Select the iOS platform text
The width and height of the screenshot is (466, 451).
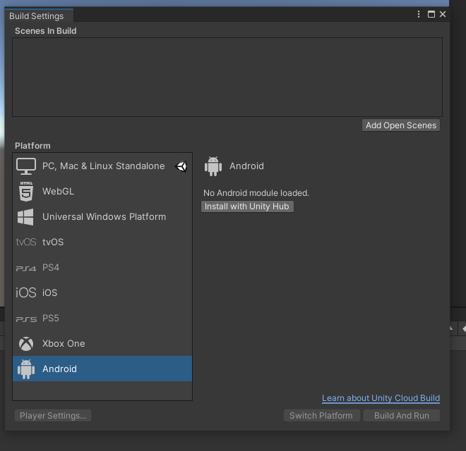(49, 293)
